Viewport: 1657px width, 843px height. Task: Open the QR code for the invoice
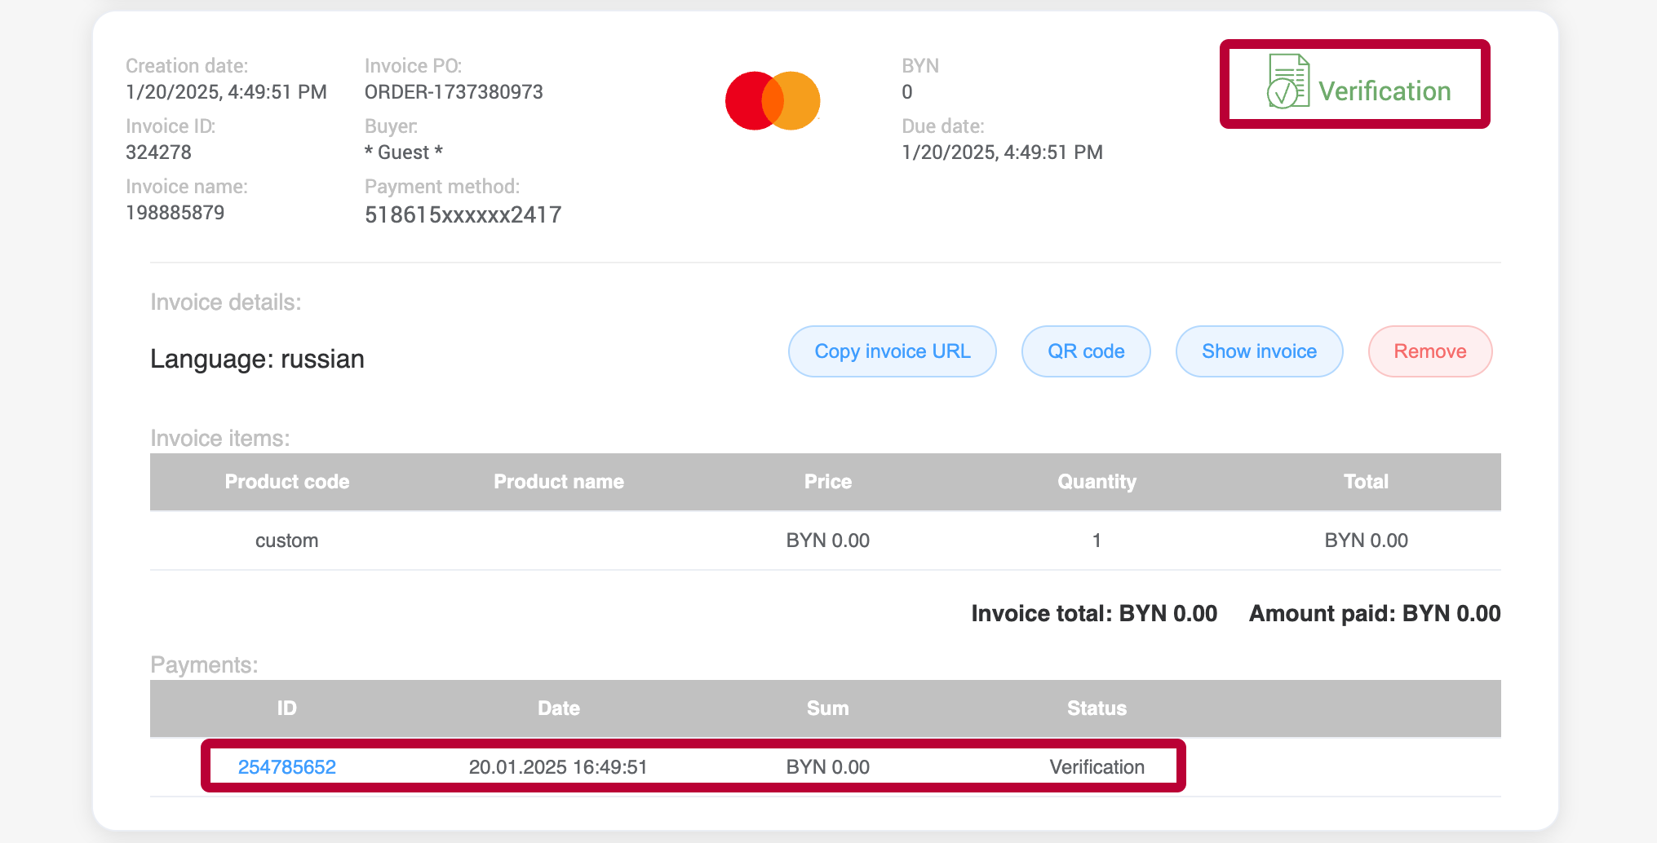coord(1086,351)
